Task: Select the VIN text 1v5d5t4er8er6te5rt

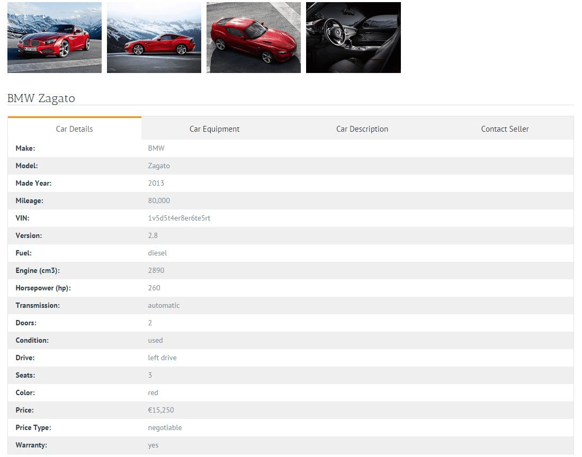Action: point(179,218)
